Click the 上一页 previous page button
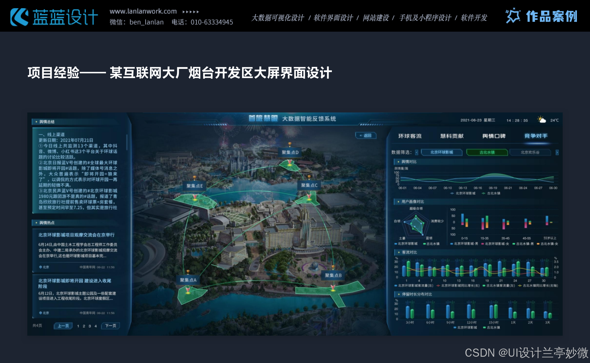This screenshot has height=363, width=590. (x=63, y=326)
